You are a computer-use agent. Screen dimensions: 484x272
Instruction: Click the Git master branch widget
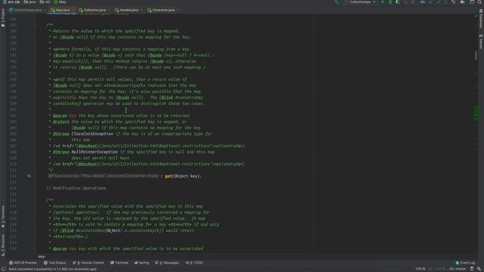click(x=458, y=269)
